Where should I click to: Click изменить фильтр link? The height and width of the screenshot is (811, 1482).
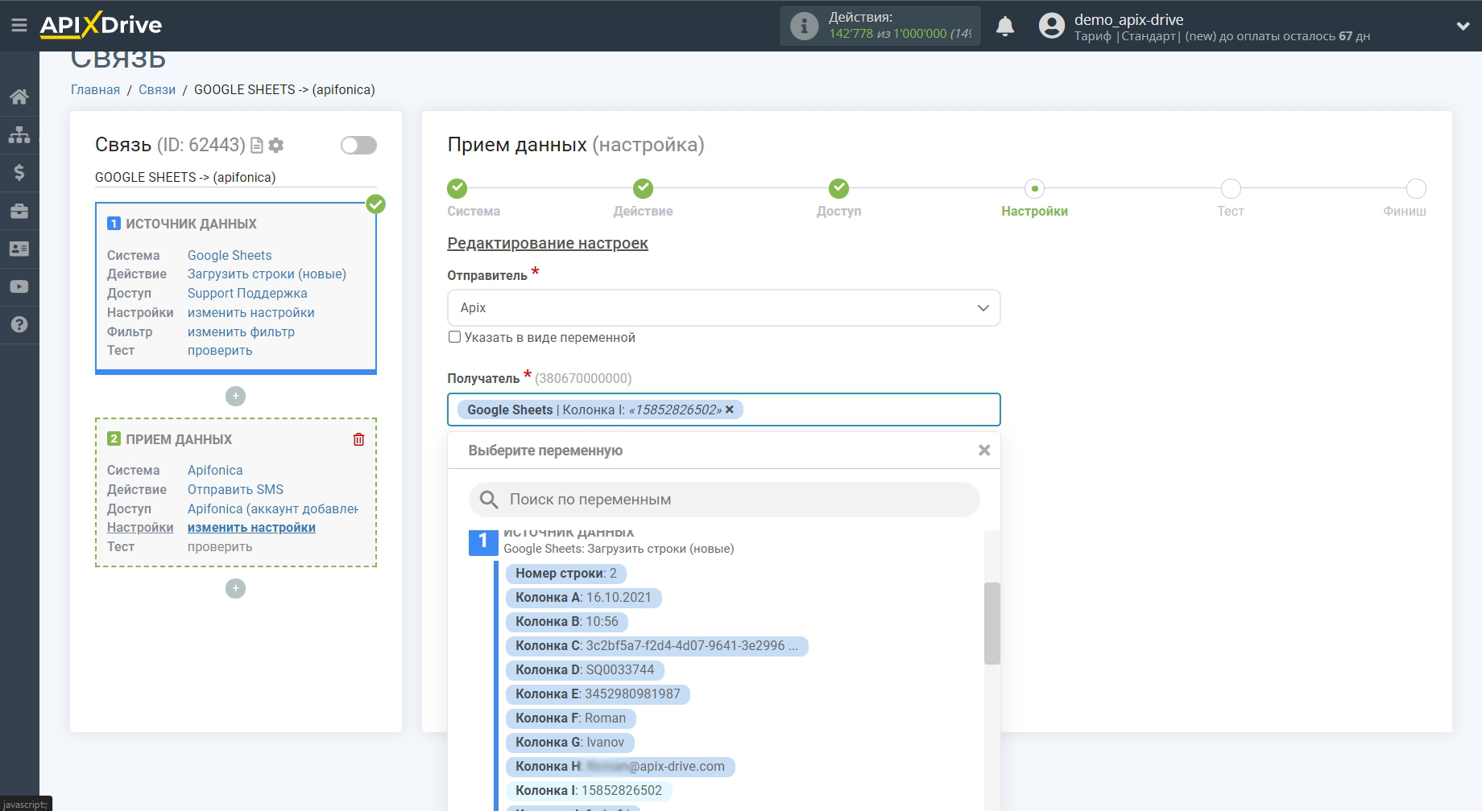tap(241, 331)
